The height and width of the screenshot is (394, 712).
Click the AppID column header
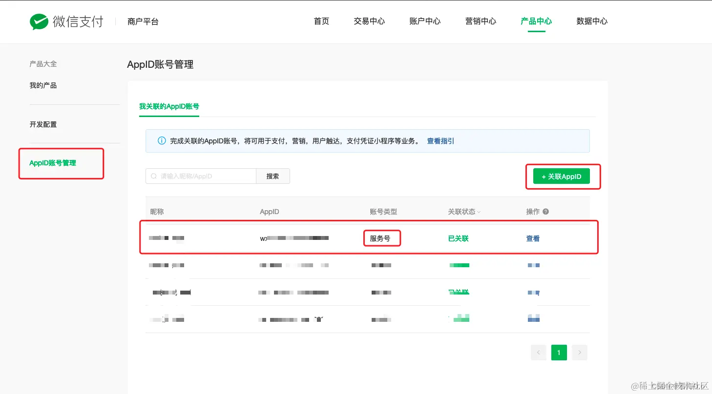(x=270, y=212)
